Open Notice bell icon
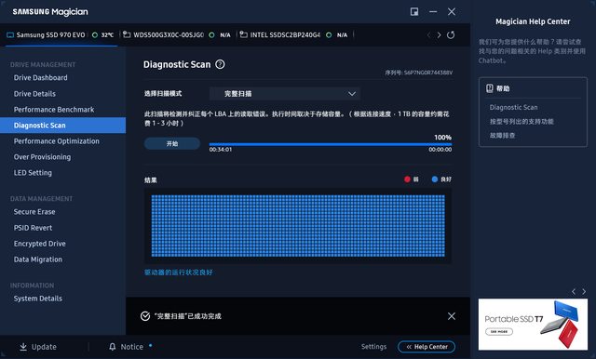Screen dimensions: 596x359 [x=112, y=347]
